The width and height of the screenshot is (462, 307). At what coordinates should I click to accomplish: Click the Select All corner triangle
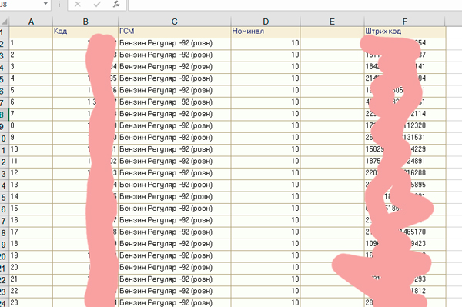coord(5,22)
